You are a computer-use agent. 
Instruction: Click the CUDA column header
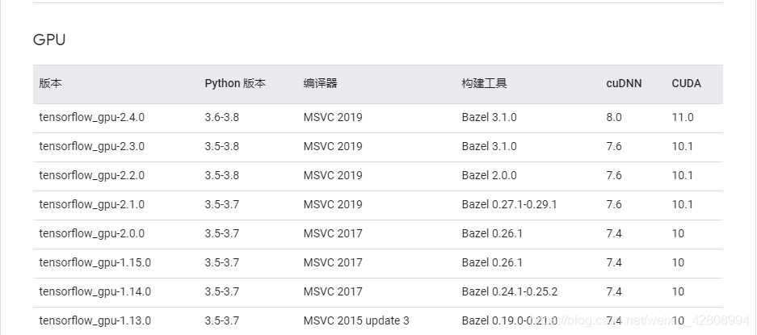click(686, 83)
